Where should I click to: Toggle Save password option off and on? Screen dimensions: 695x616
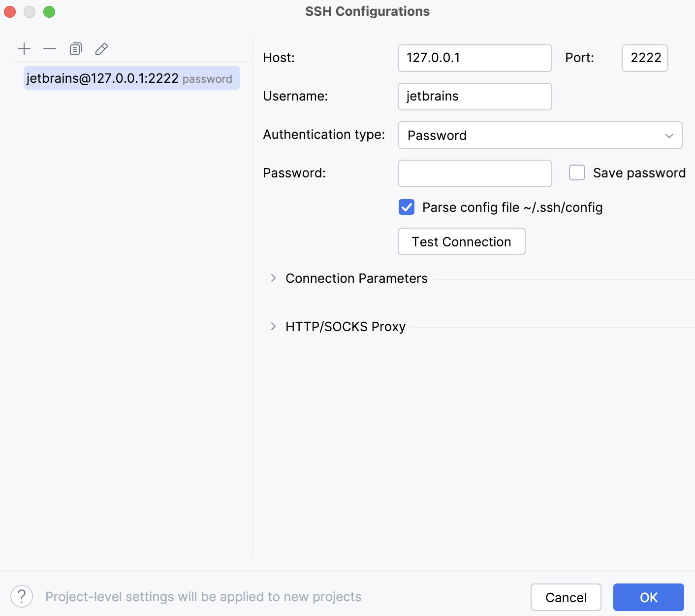[576, 172]
